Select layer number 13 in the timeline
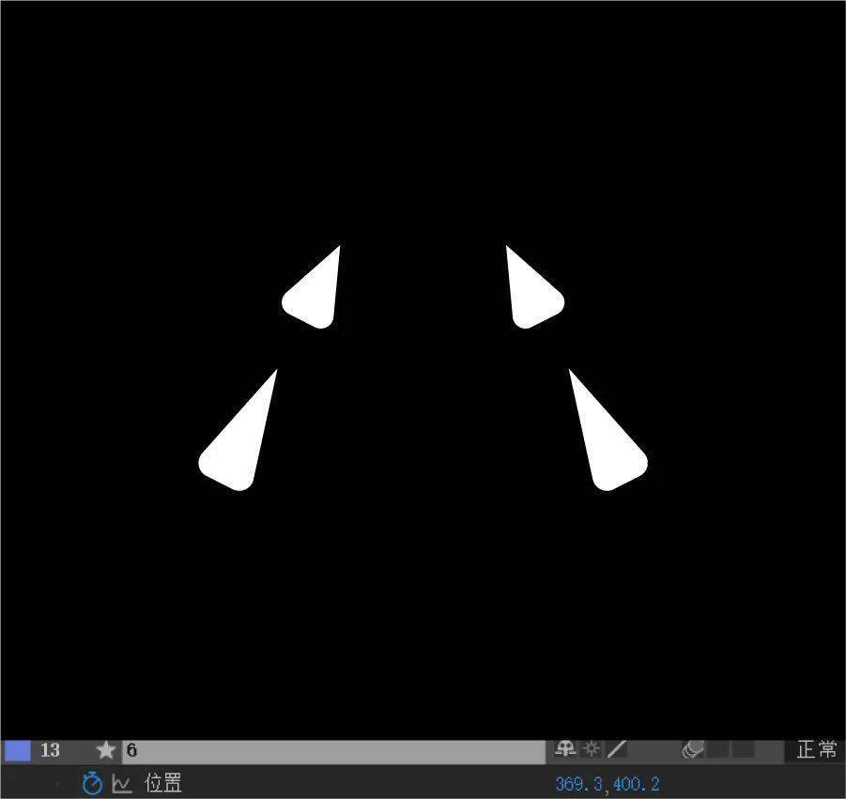 point(50,750)
